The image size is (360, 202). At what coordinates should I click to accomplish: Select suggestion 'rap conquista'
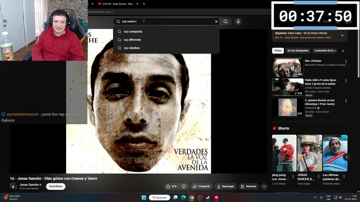point(166,31)
